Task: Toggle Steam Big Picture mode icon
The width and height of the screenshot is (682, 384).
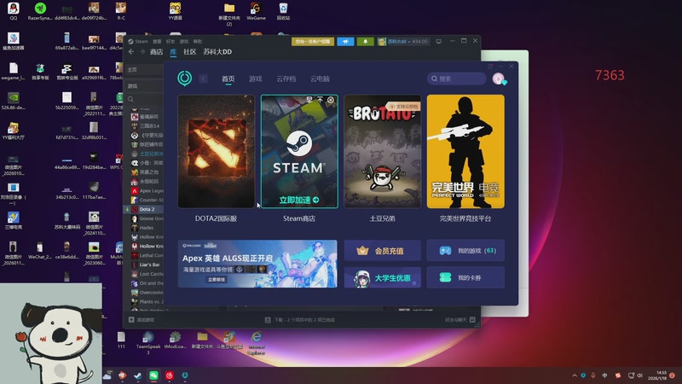Action: 438,41
